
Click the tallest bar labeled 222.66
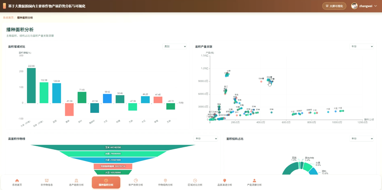(31, 86)
